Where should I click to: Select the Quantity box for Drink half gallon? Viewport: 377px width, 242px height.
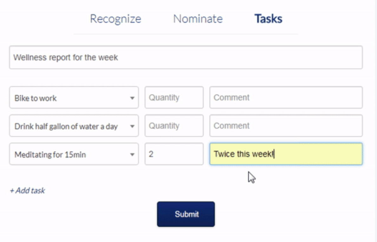point(174,126)
